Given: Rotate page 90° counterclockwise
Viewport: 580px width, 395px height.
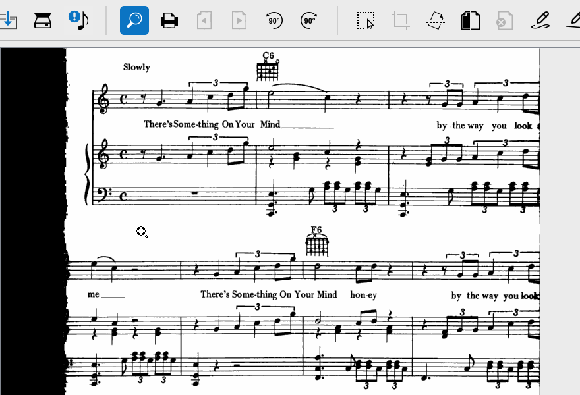Looking at the screenshot, I should (274, 20).
